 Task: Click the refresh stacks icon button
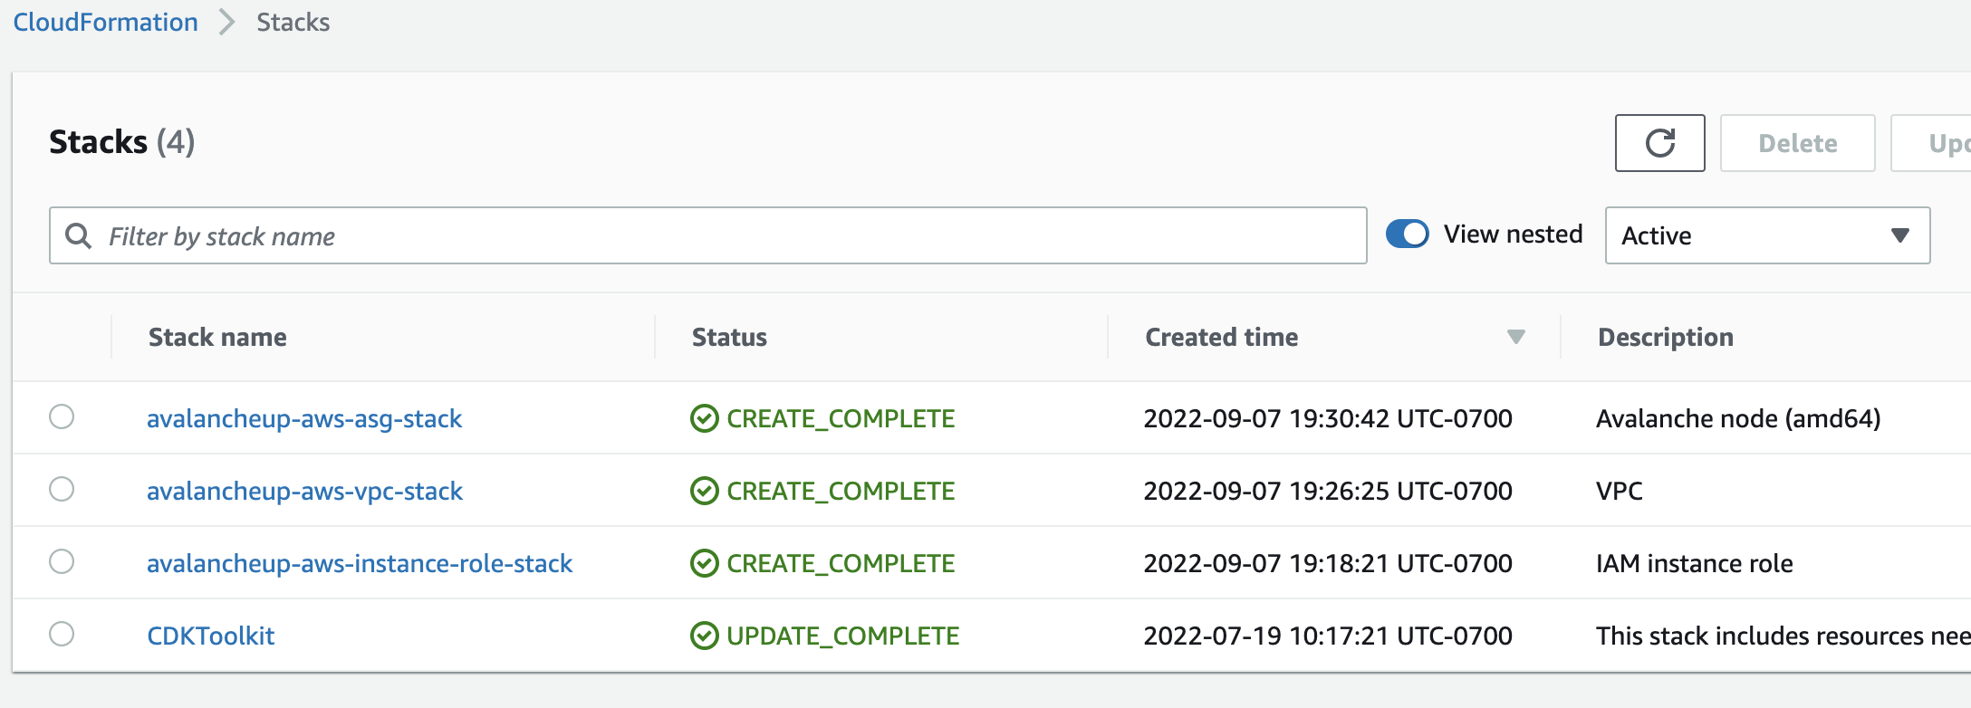click(1659, 143)
